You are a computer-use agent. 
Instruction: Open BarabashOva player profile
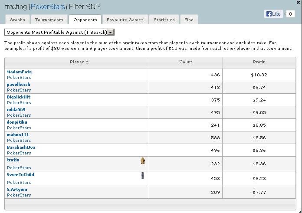21,147
